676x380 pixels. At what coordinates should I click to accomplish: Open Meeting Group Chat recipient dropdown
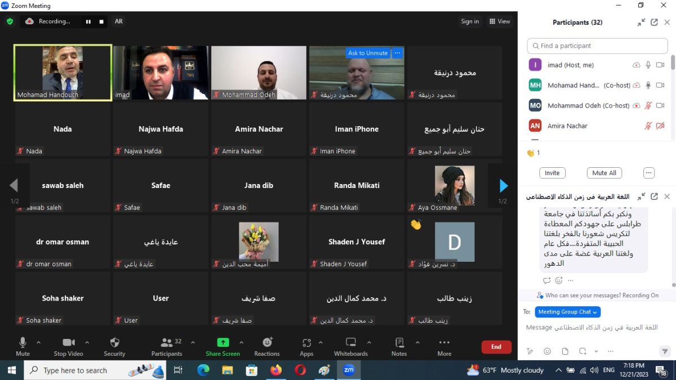click(x=567, y=312)
